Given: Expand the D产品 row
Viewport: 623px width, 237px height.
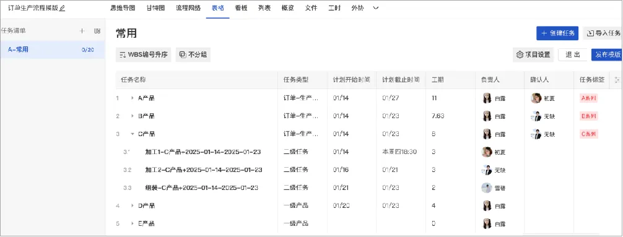Looking at the screenshot, I should [x=133, y=205].
